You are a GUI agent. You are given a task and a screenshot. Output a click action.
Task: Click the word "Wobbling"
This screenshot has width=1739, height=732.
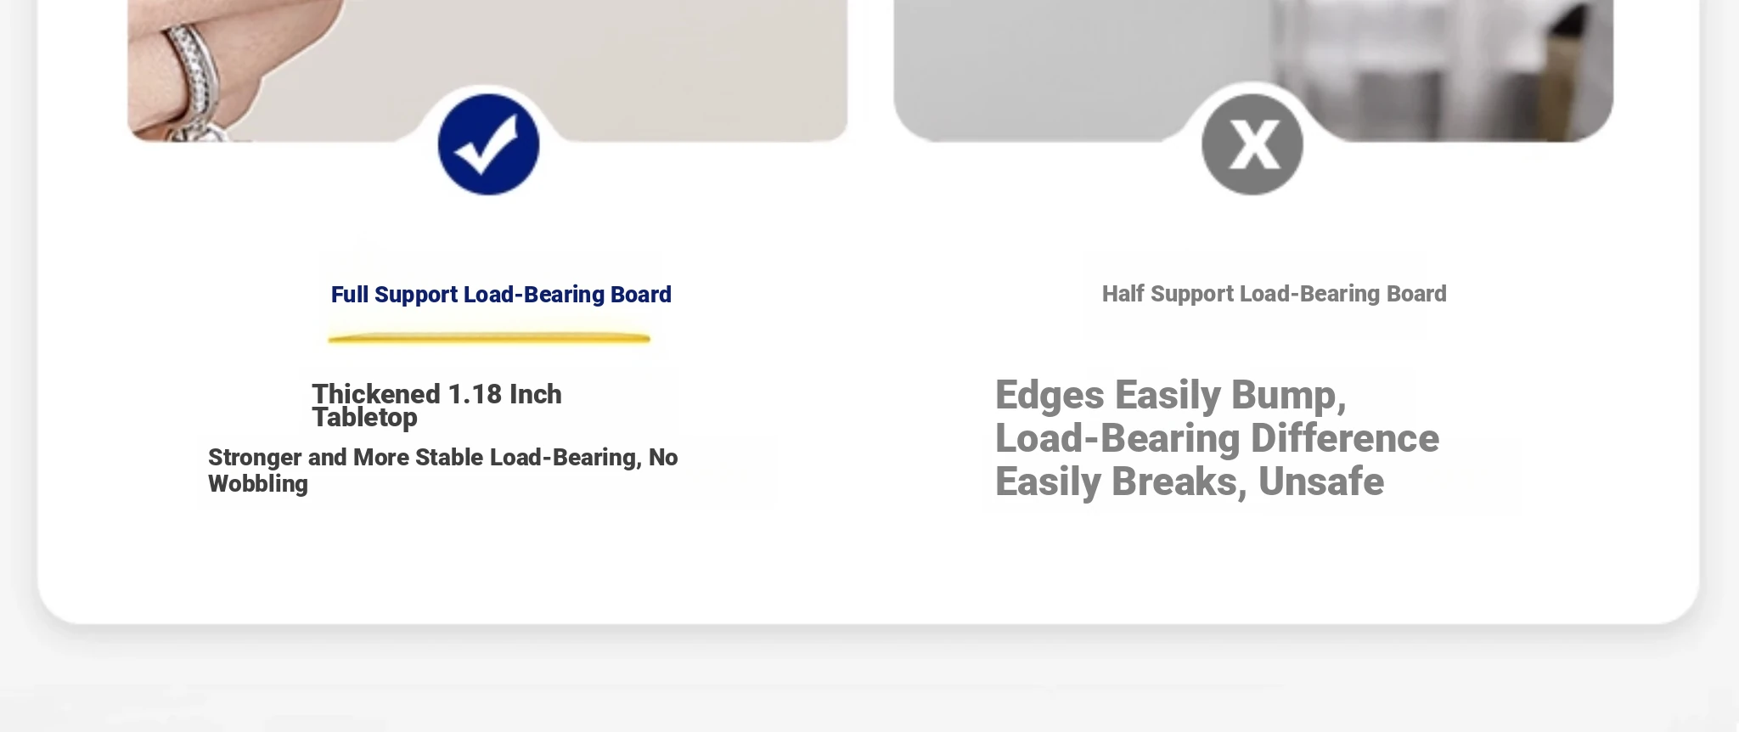(258, 484)
